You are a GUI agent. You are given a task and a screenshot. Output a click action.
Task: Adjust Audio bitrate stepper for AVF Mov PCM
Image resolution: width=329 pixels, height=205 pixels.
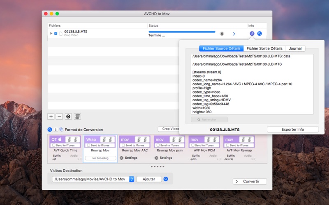coord(220,159)
